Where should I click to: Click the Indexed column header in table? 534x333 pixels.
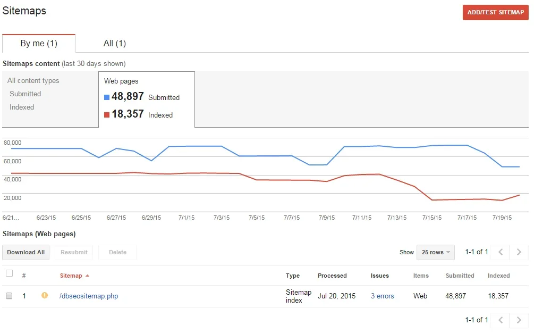point(498,276)
